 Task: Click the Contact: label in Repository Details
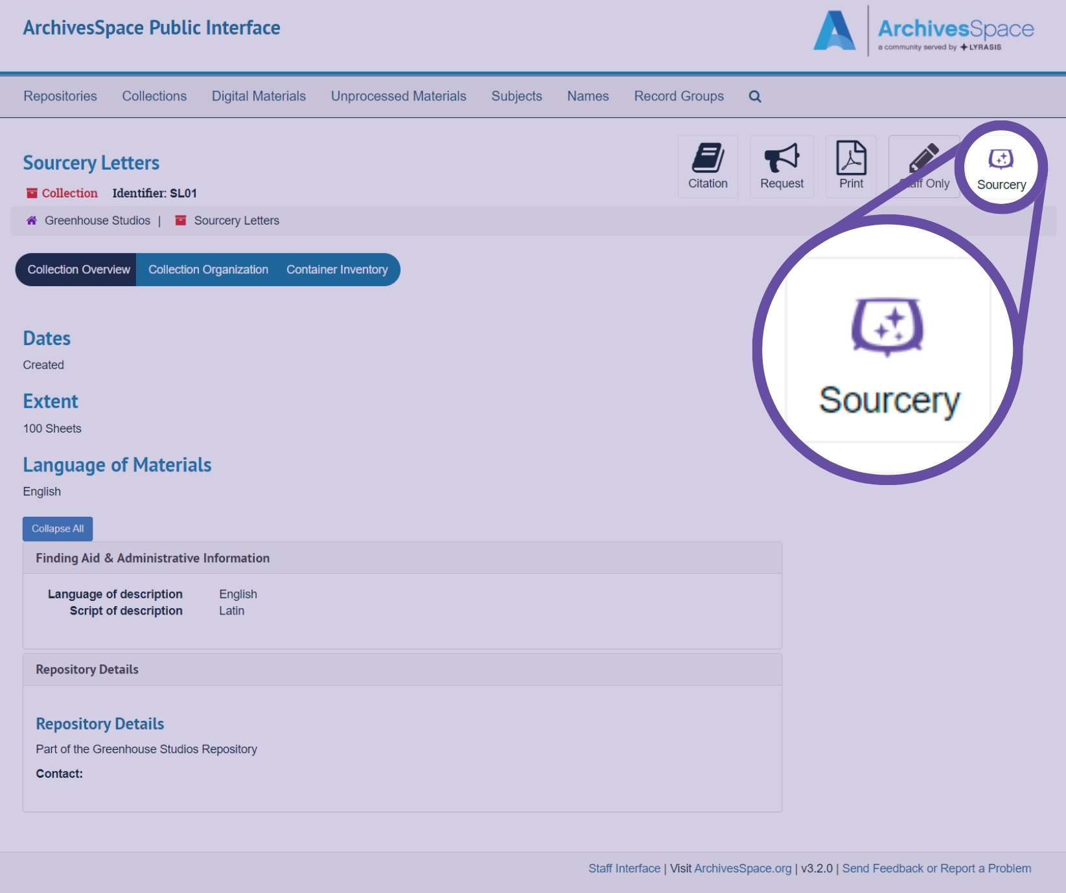click(59, 774)
